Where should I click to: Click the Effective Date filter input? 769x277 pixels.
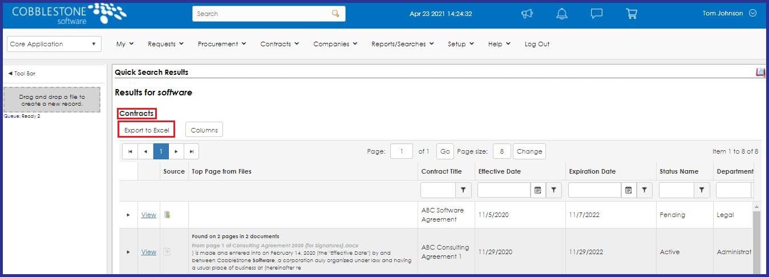(504, 190)
